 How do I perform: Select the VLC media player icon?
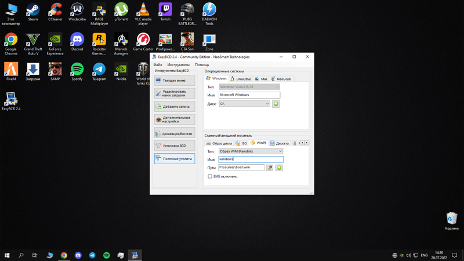(143, 14)
